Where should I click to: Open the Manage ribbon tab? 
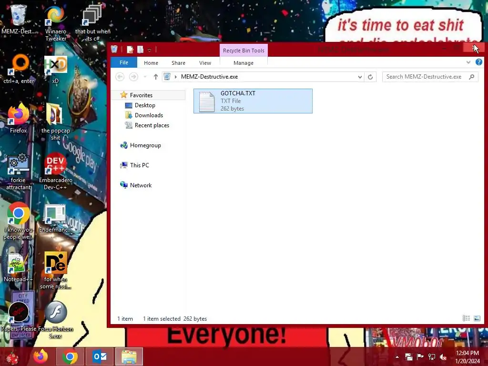[244, 63]
